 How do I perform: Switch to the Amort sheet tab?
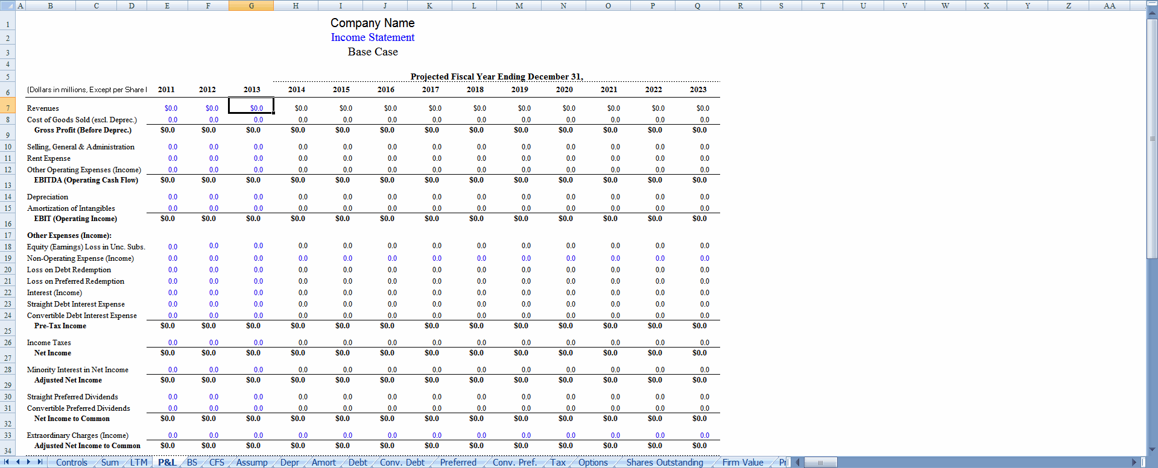click(x=324, y=463)
